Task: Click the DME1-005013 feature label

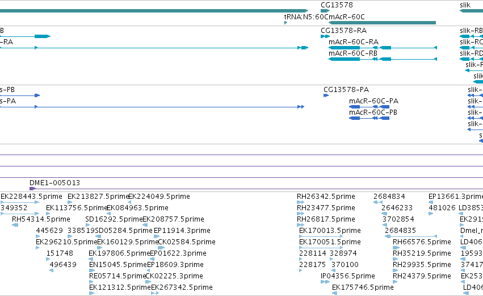Action: click(55, 183)
